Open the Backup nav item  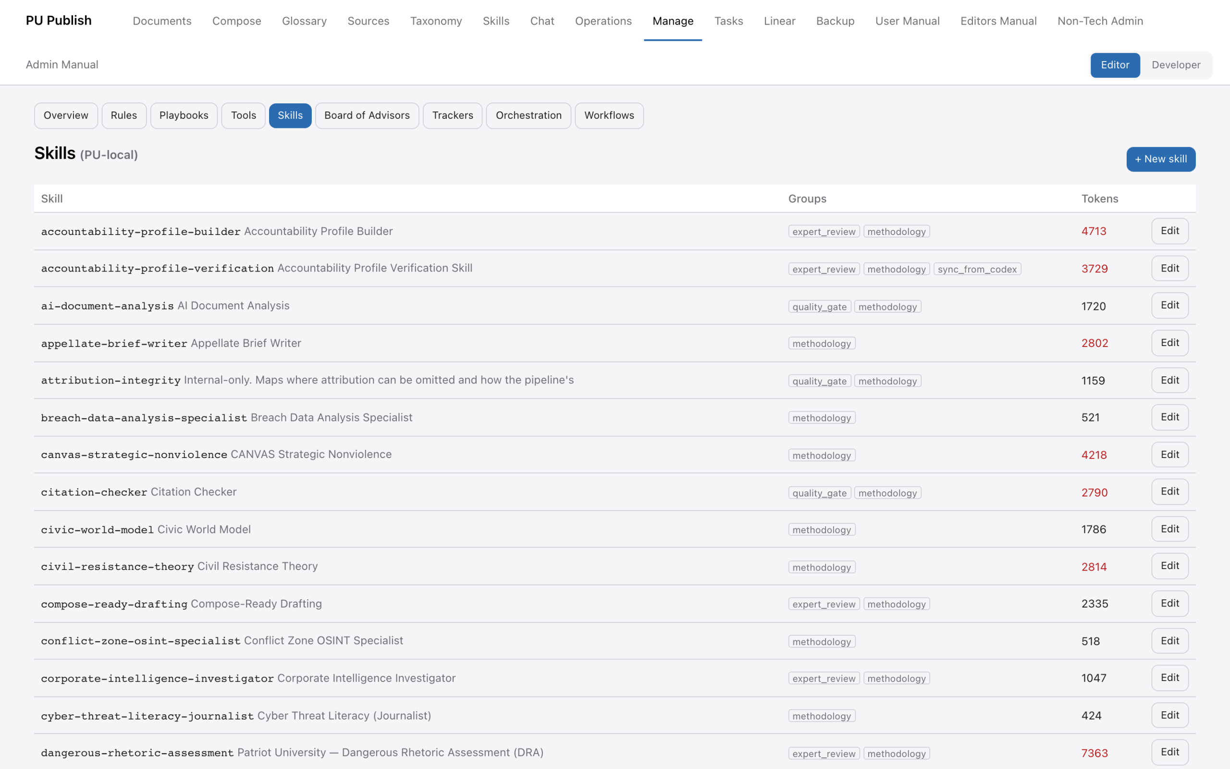(x=835, y=21)
